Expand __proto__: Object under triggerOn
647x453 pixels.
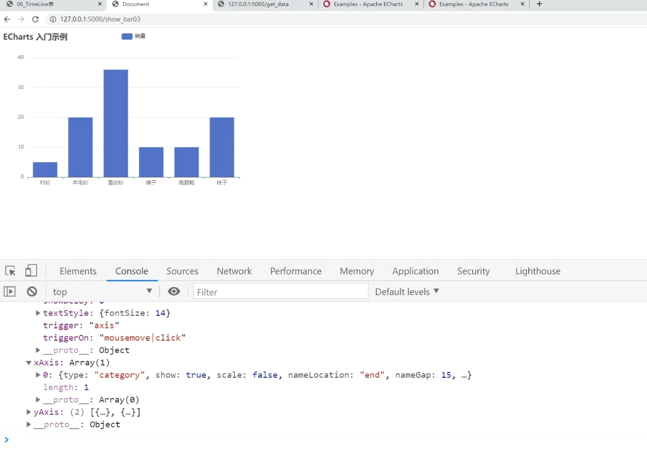[x=38, y=350]
